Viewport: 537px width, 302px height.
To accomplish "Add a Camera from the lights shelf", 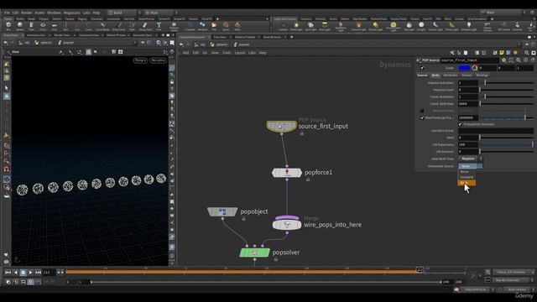I will click(283, 26).
